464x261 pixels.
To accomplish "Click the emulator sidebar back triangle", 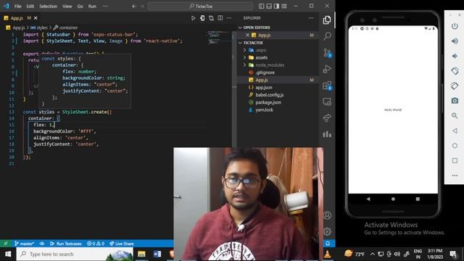I will (x=455, y=130).
